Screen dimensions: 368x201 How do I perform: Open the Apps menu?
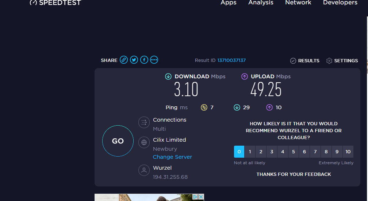(229, 3)
